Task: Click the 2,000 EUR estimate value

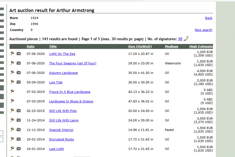Action: pyautogui.click(x=205, y=80)
